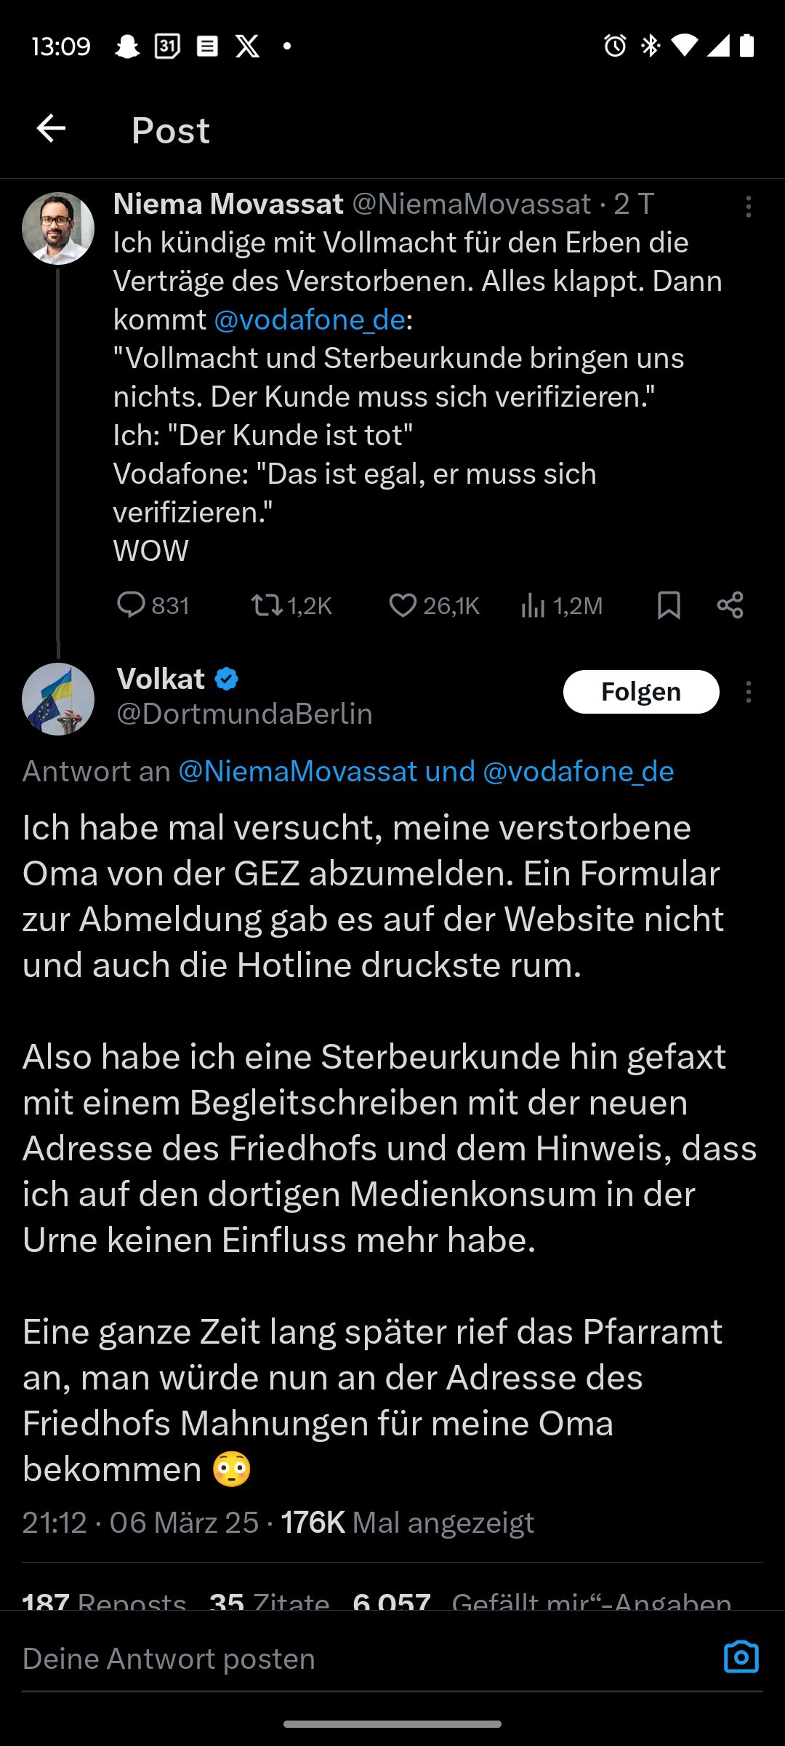Open more options for Volkat's reply
This screenshot has height=1746, width=785.
(748, 692)
